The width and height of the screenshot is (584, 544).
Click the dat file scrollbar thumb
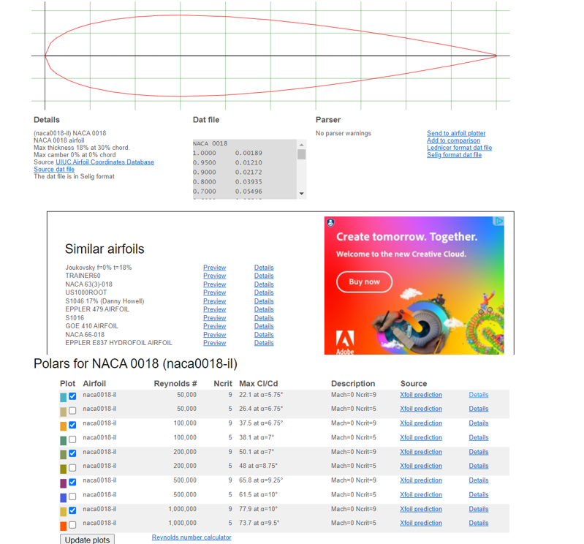302,154
